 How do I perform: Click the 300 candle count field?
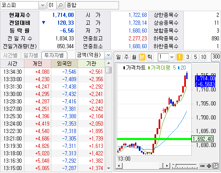pyautogui.click(x=216, y=57)
